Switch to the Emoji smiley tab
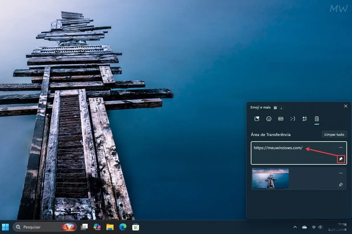This screenshot has width=352, height=234. tap(269, 119)
